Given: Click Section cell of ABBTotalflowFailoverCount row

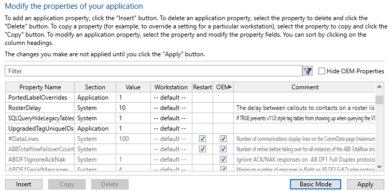Looking at the screenshot, I should [x=95, y=149].
